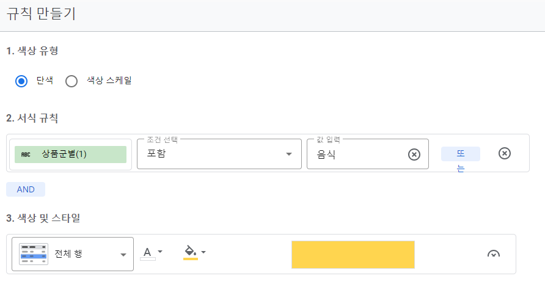Expand the fill color dropdown arrow
The width and height of the screenshot is (545, 295).
coord(203,252)
